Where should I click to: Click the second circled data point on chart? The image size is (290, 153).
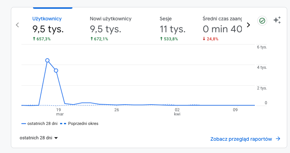coord(56,71)
